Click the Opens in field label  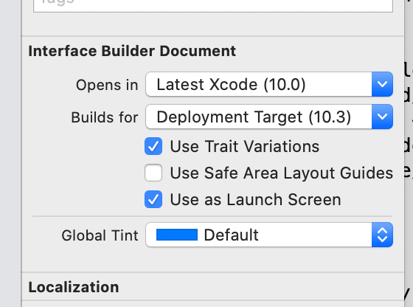pos(107,85)
